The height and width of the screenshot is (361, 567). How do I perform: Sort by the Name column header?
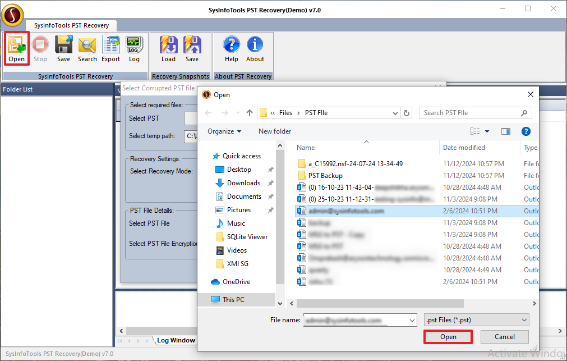click(x=306, y=148)
